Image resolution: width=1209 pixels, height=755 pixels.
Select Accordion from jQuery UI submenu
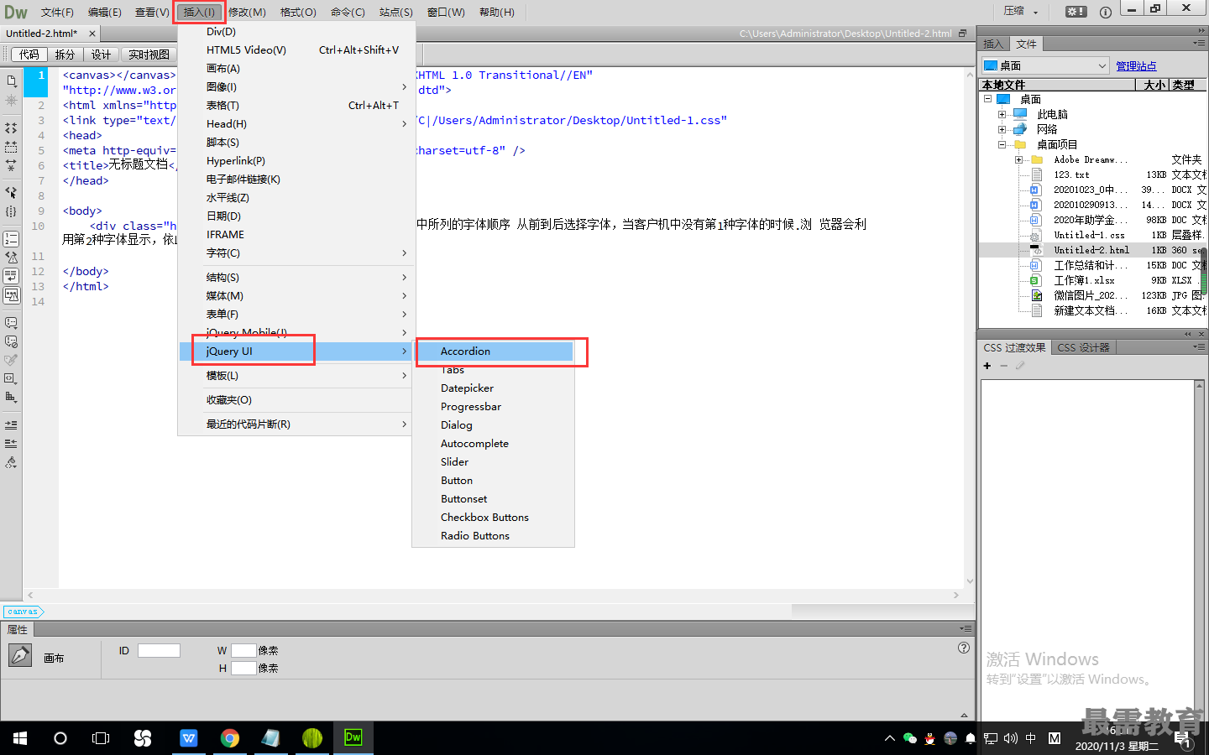point(495,351)
